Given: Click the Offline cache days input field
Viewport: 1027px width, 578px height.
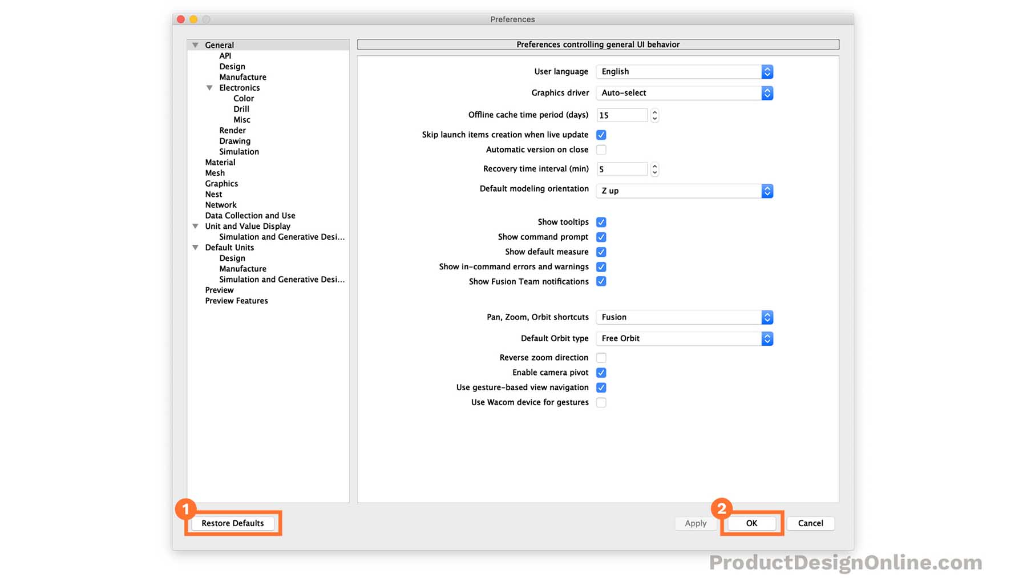Looking at the screenshot, I should pyautogui.click(x=622, y=115).
